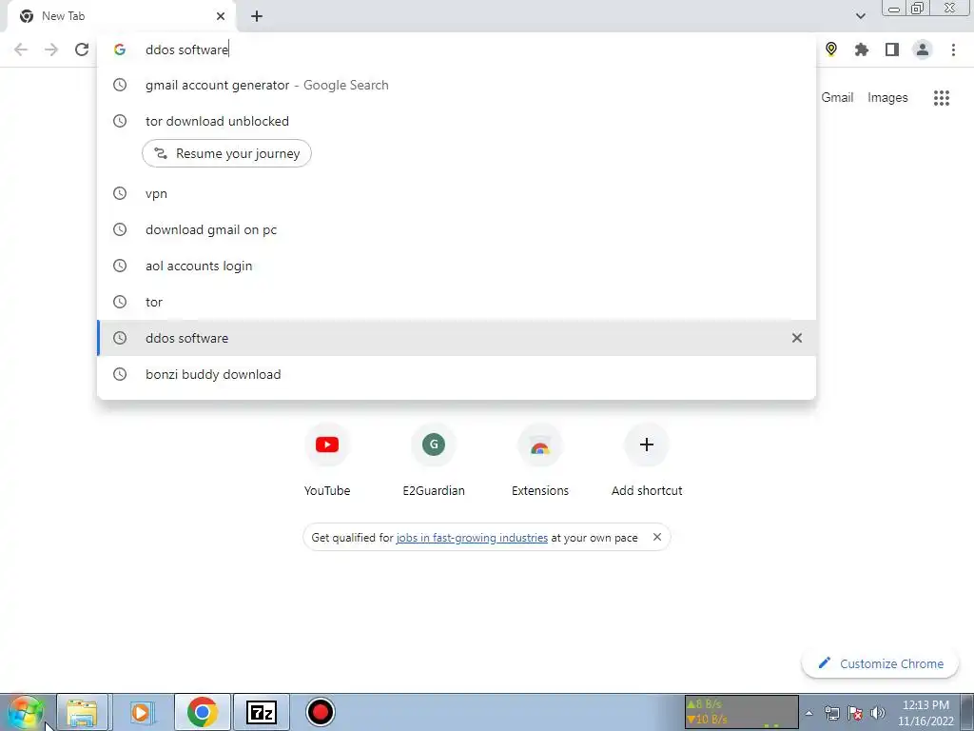
Task: Click Resume your journey chip
Action: (226, 153)
